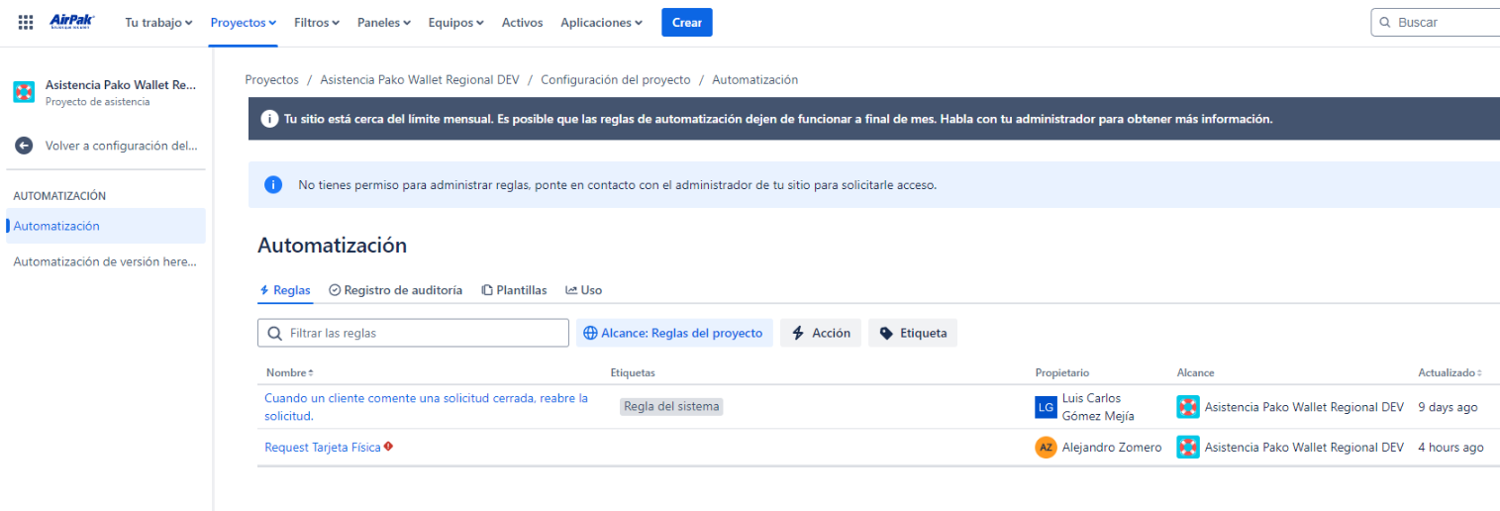This screenshot has width=1500, height=511.
Task: Open the Alcance: Reglas del proyecto filter
Action: pyautogui.click(x=674, y=334)
